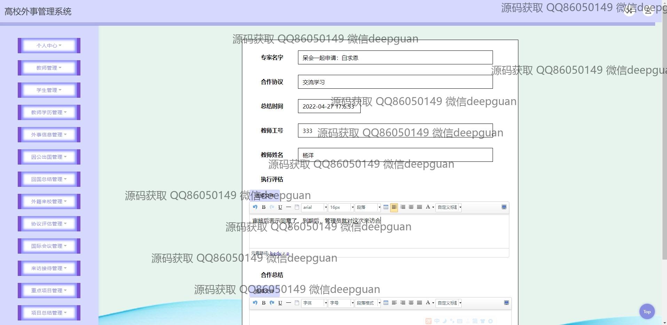Center-align text in the 合作总结 editor
Image resolution: width=667 pixels, height=325 pixels.
click(411, 303)
